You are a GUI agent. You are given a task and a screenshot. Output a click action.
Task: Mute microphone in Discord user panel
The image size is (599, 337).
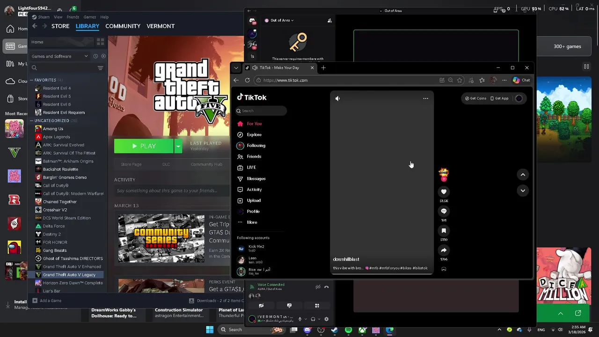[300, 319]
